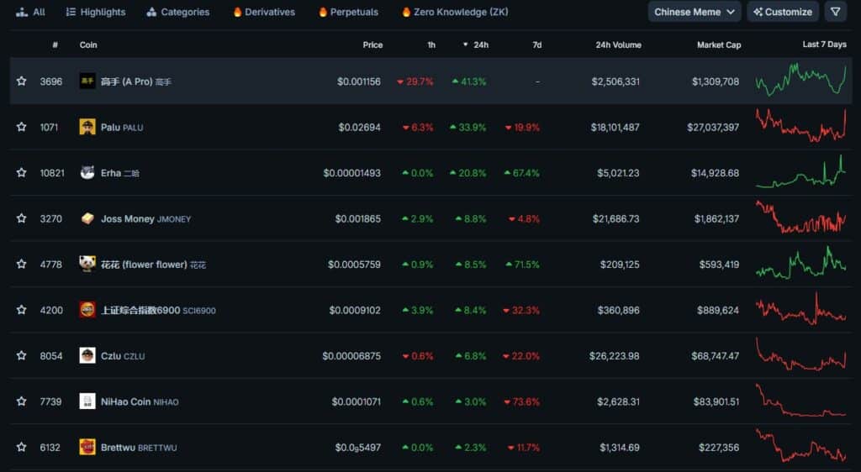Switch to the Highlights tab

[x=96, y=12]
